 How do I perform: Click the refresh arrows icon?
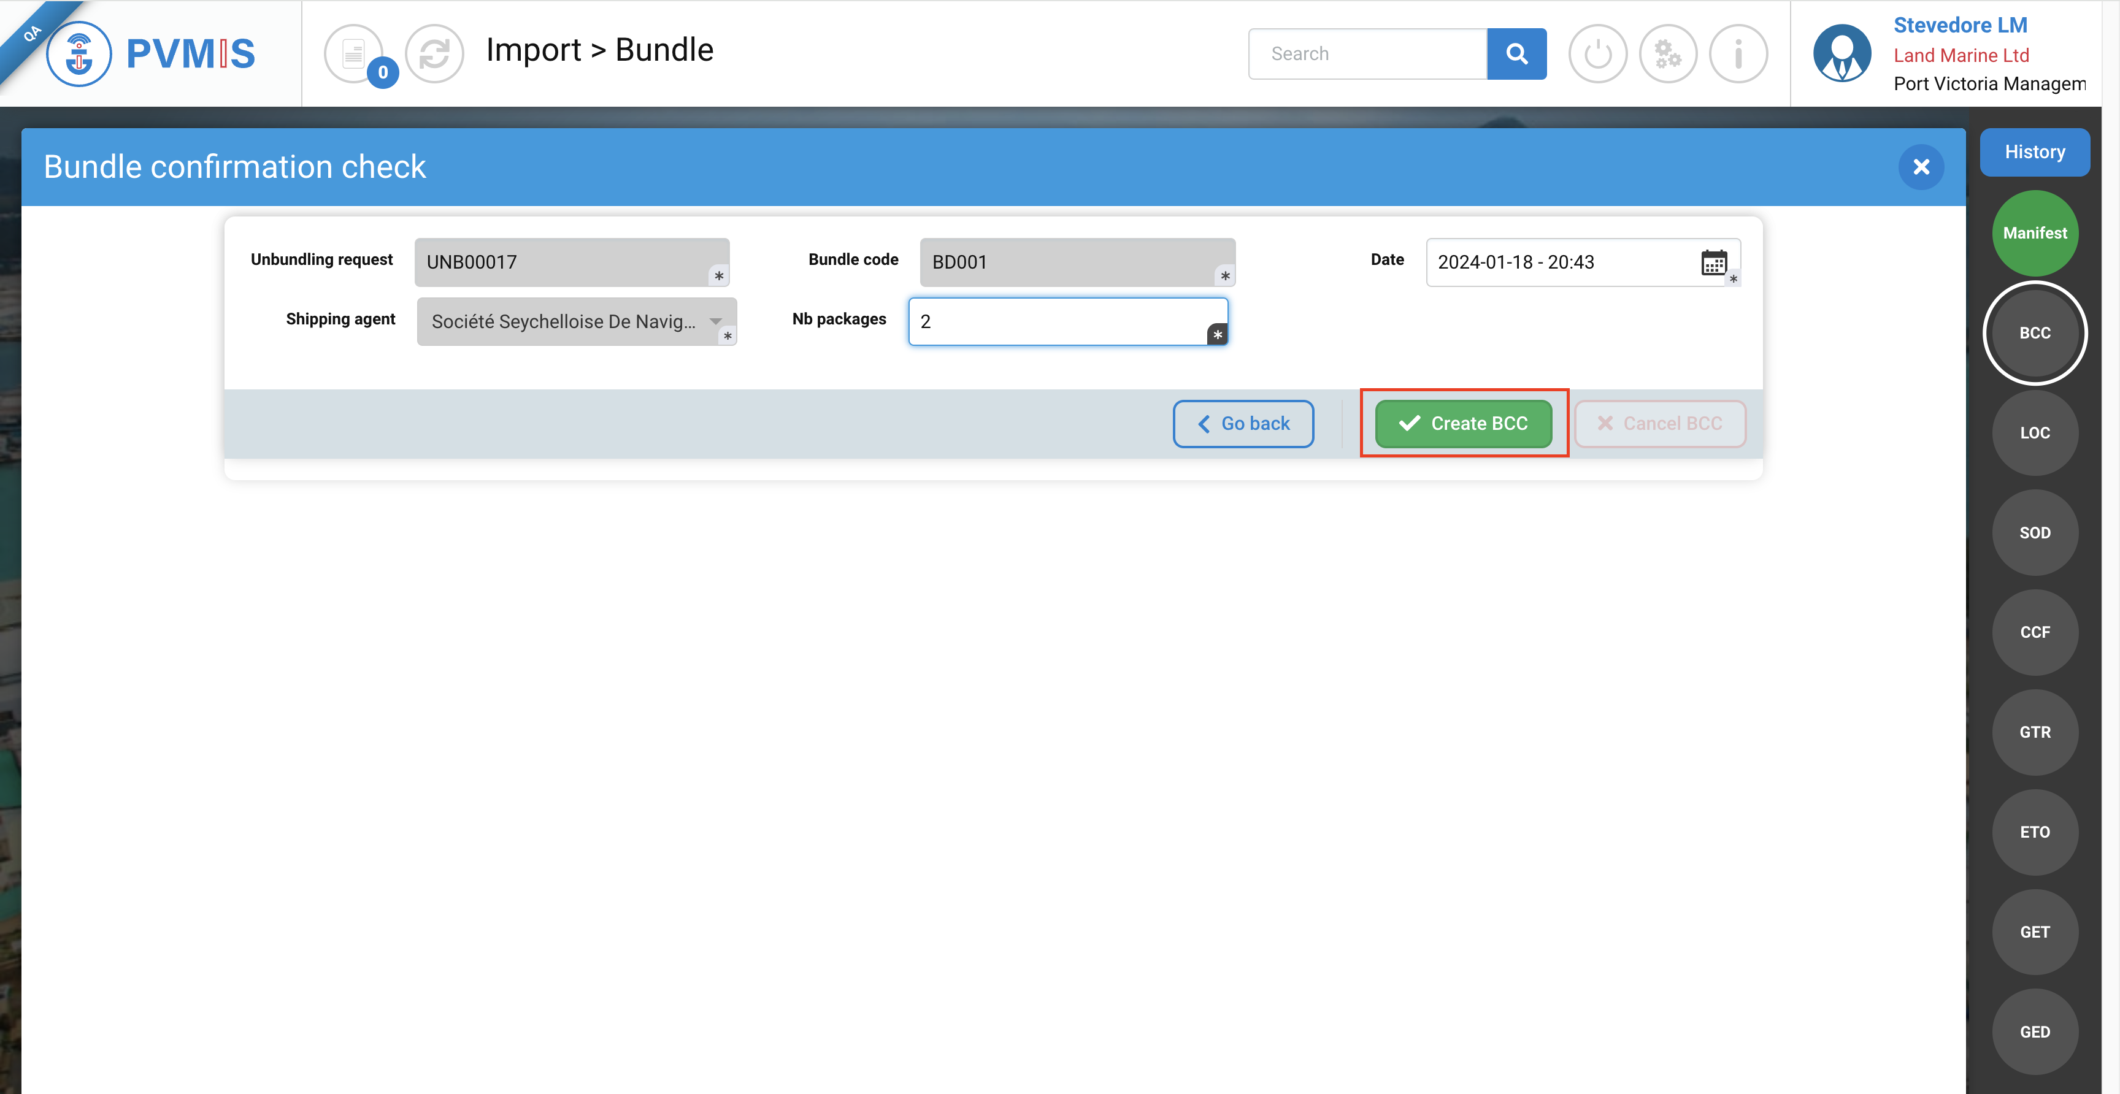click(434, 55)
